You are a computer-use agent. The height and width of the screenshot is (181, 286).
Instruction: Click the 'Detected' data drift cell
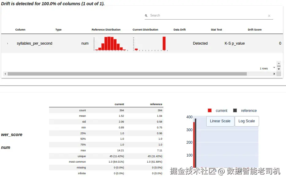[200, 43]
